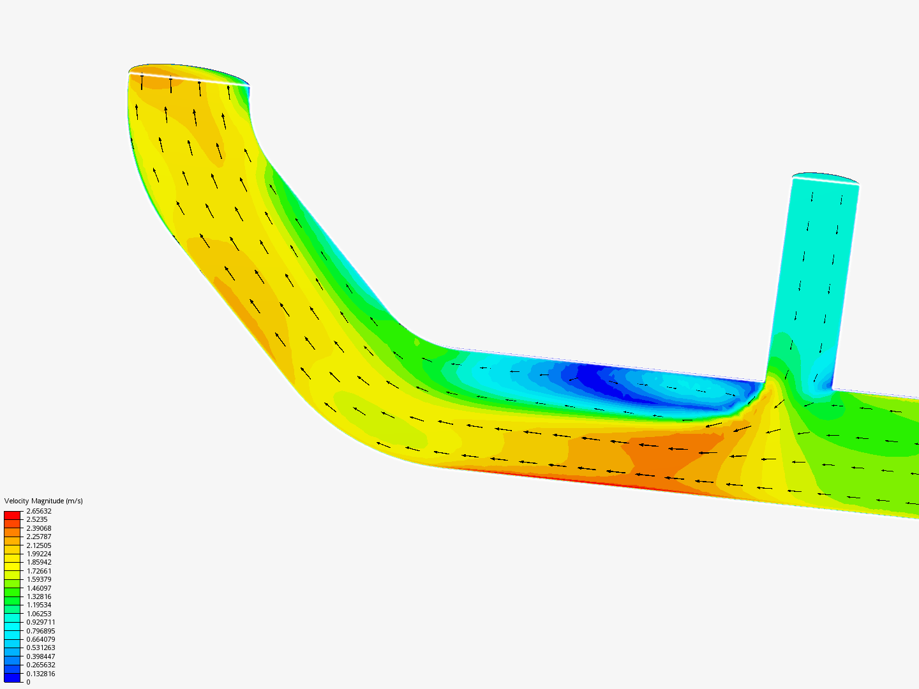Viewport: 919px width, 689px height.
Task: Click the legend value 2.39068
Action: [x=39, y=528]
